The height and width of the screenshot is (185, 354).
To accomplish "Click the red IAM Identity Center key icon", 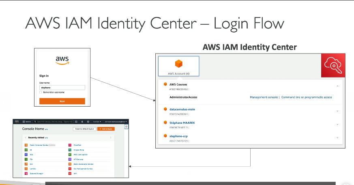I will [333, 65].
